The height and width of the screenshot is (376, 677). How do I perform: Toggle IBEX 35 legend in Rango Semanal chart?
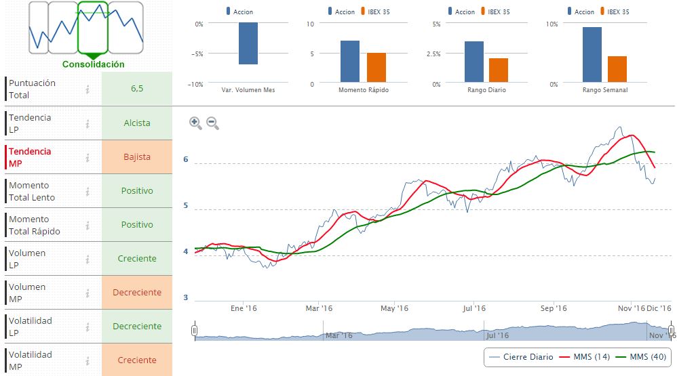pos(615,12)
